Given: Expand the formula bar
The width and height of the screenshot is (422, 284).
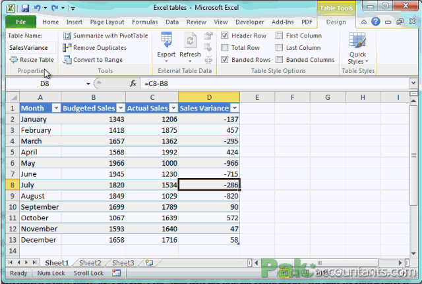Looking at the screenshot, I should pos(413,83).
